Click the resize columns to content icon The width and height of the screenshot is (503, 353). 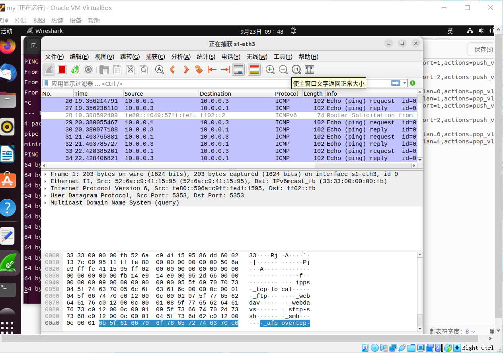point(310,70)
